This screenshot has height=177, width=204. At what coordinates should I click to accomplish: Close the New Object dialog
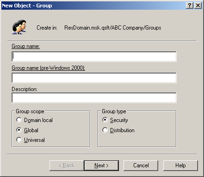[198, 6]
